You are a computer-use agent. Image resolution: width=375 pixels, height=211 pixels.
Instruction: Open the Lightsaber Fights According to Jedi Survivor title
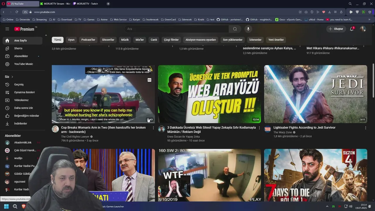304,127
